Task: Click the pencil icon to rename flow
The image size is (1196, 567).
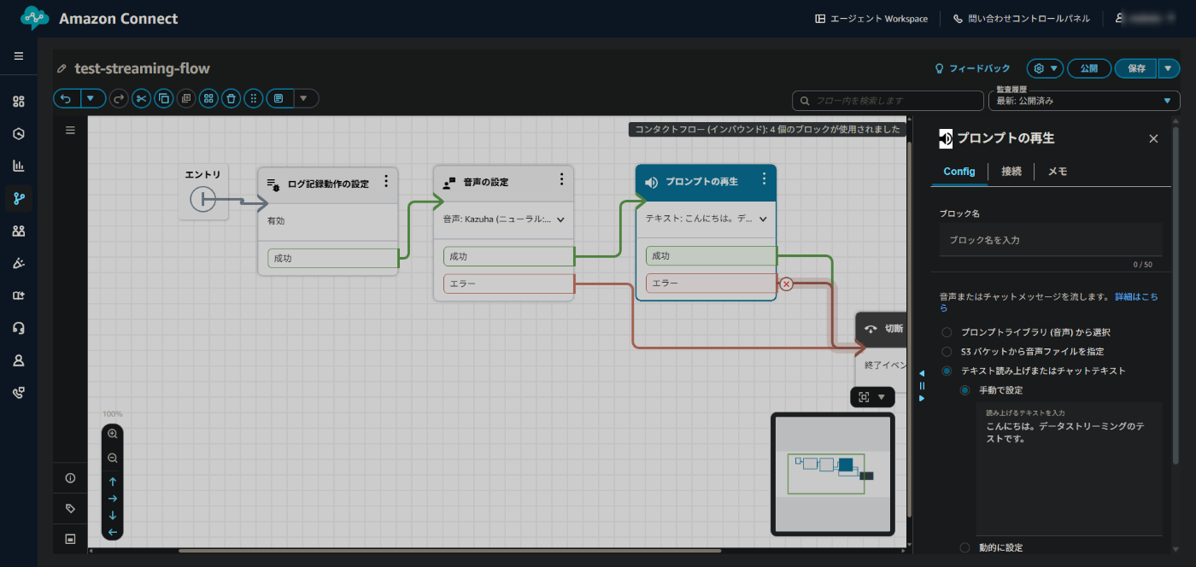Action: [x=62, y=68]
